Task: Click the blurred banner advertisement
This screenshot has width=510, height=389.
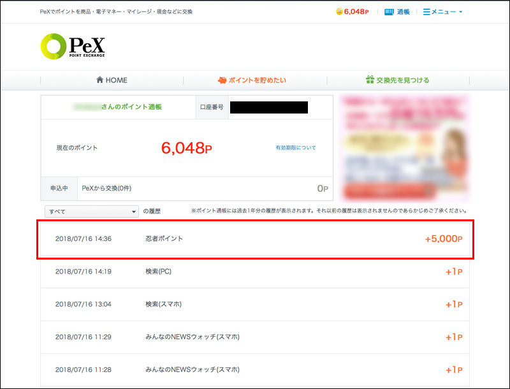Action: tap(405, 148)
